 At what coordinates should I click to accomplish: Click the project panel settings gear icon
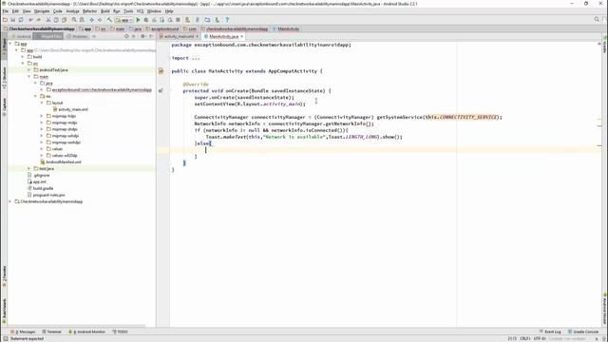[x=142, y=36]
